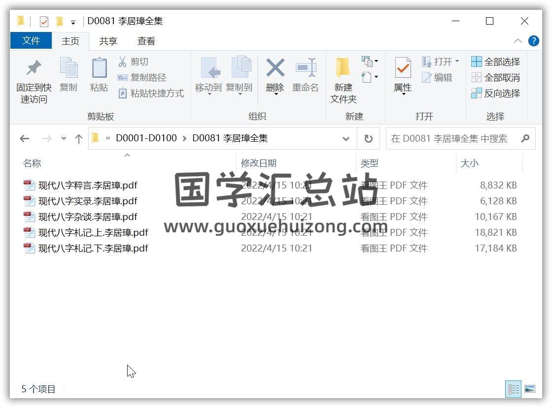The image size is (552, 408).
Task: Open Help with the blue question mark
Action: (x=534, y=41)
